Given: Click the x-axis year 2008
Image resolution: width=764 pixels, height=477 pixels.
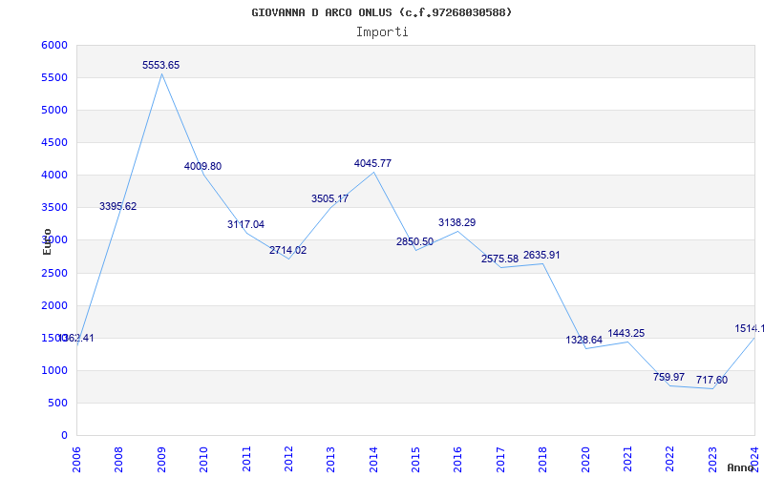Looking at the screenshot, I should coord(118,459).
